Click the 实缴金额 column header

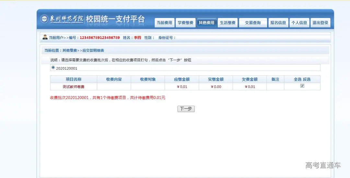click(216, 79)
